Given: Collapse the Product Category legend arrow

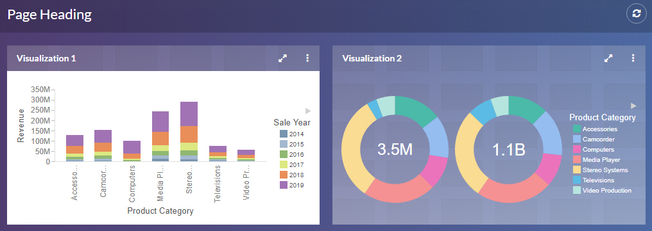Looking at the screenshot, I should (x=633, y=106).
